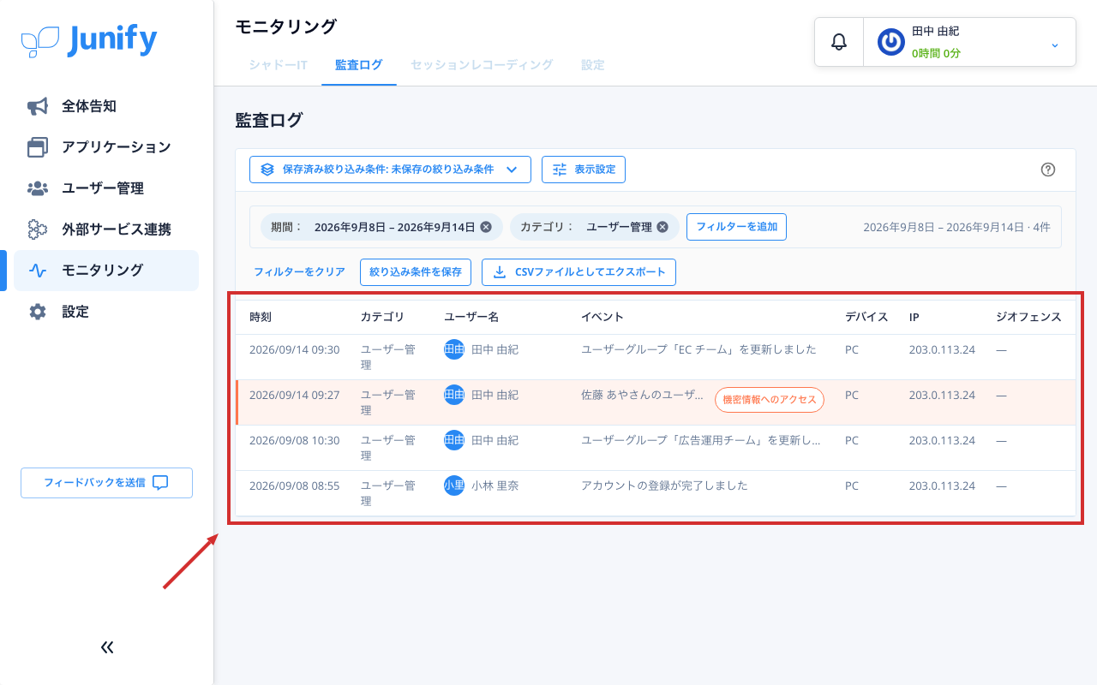Click フィードバックを送信 button
This screenshot has height=685, width=1097.
click(x=106, y=483)
